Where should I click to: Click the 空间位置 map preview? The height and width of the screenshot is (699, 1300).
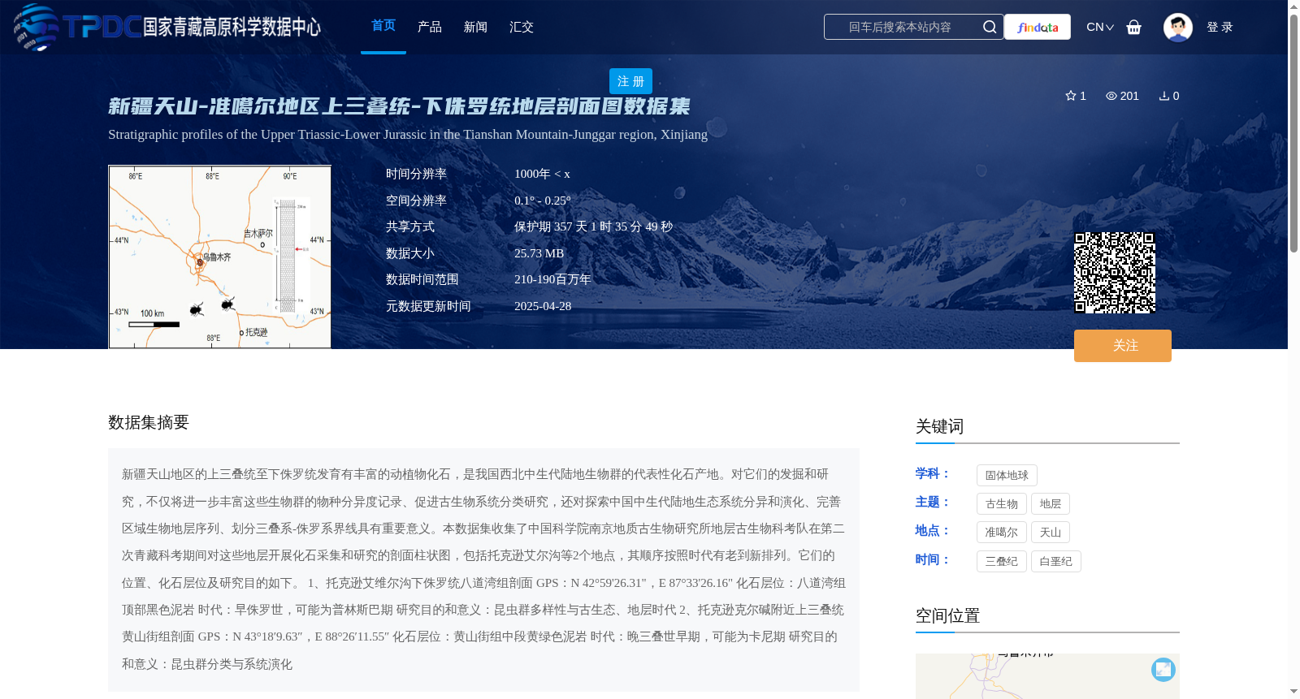pos(1047,676)
